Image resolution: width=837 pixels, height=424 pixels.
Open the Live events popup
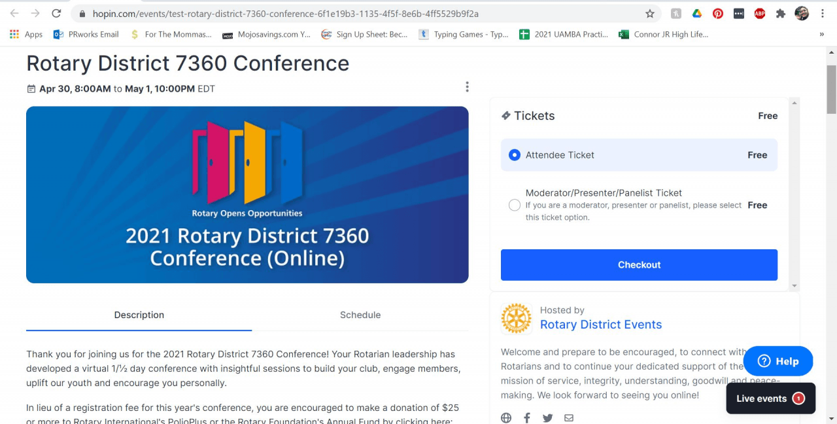click(x=771, y=398)
